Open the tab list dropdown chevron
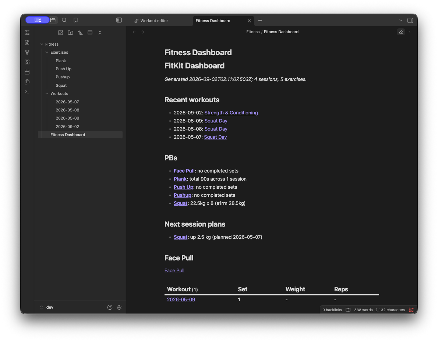Viewport: 438px width, 341px height. click(x=400, y=20)
